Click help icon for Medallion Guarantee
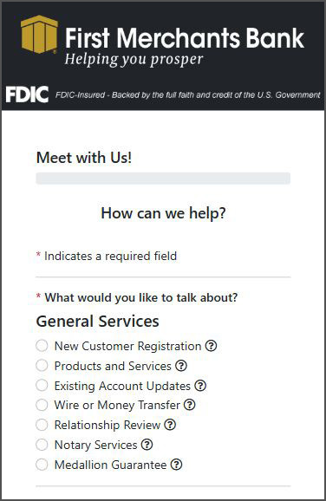 click(176, 465)
